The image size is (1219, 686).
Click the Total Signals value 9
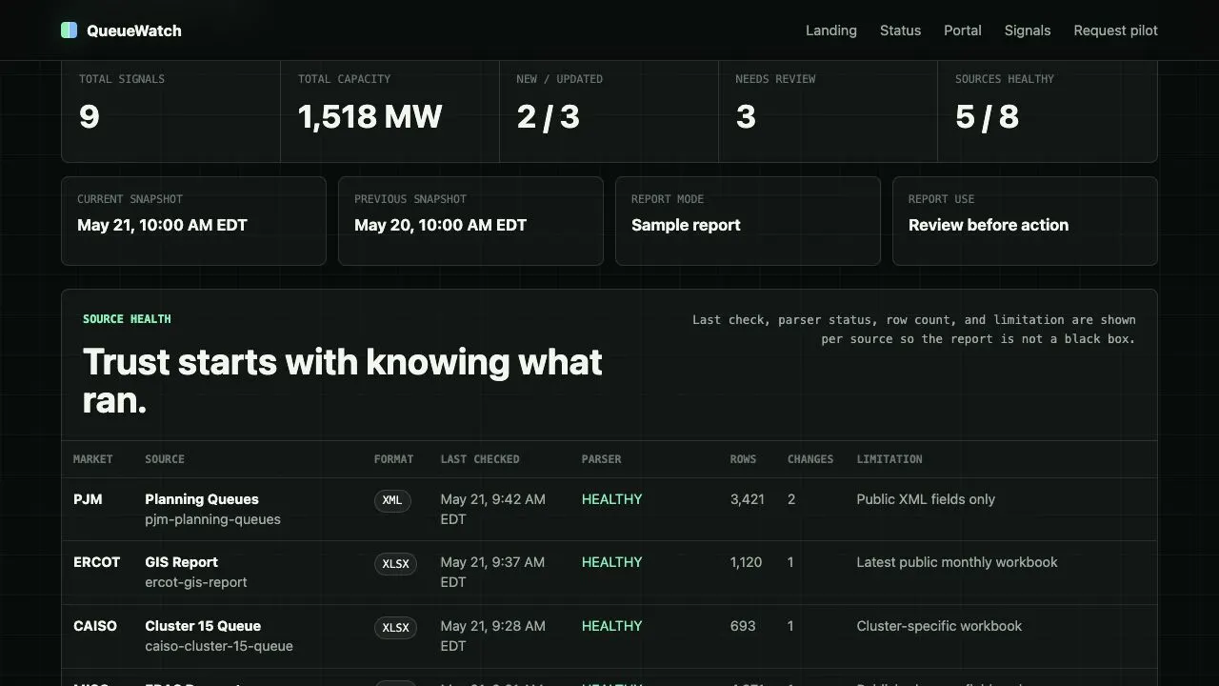(x=90, y=116)
